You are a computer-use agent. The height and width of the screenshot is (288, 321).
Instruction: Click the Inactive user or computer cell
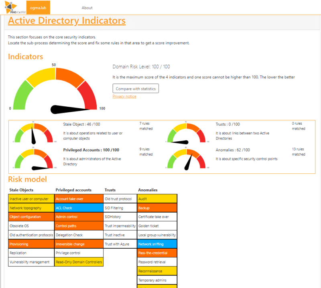pyautogui.click(x=31, y=199)
